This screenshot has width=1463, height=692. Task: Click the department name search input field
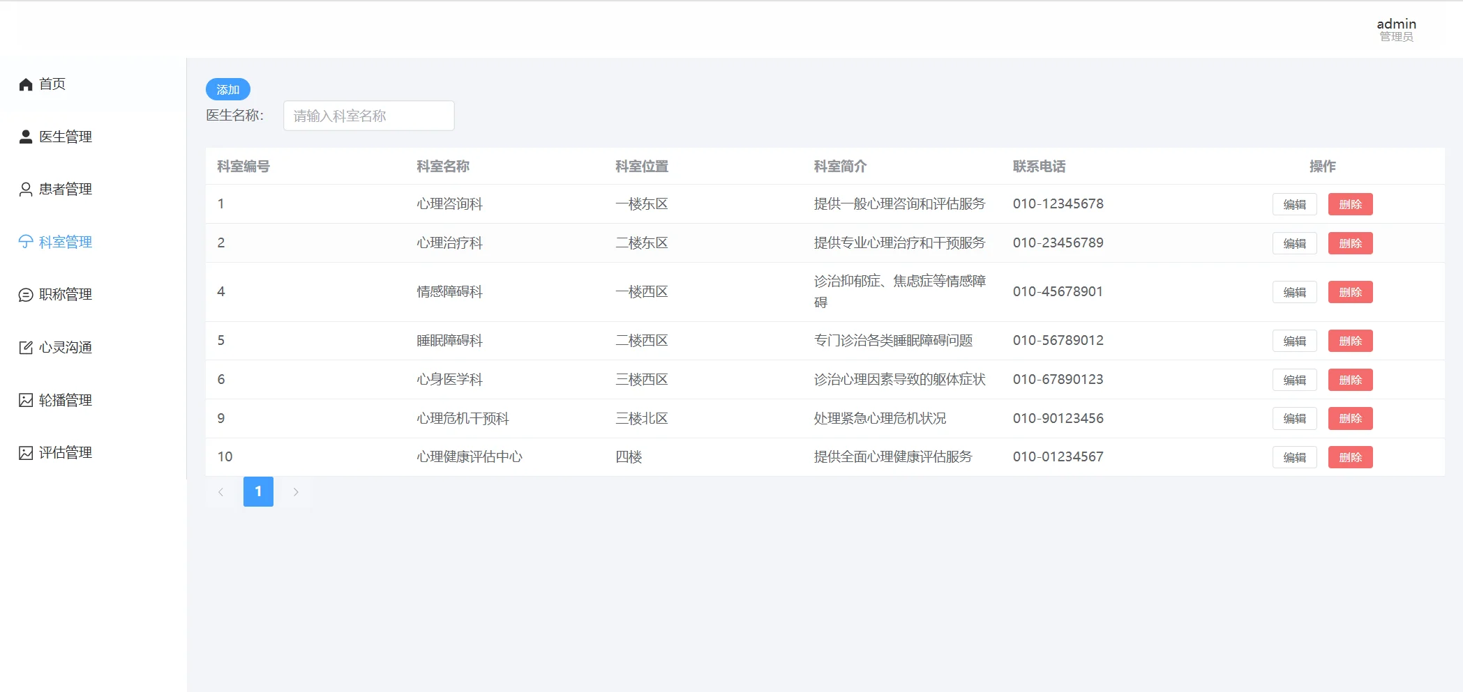pyautogui.click(x=368, y=116)
